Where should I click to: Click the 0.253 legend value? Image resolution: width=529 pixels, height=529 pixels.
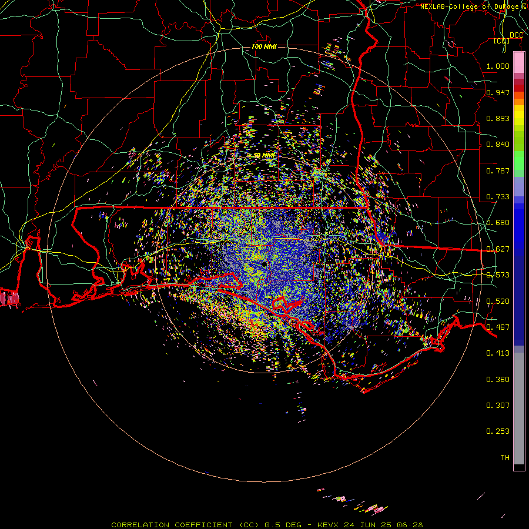[498, 431]
